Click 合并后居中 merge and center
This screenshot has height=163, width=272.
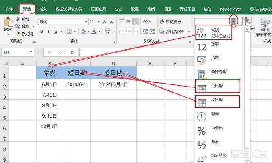(x=172, y=31)
